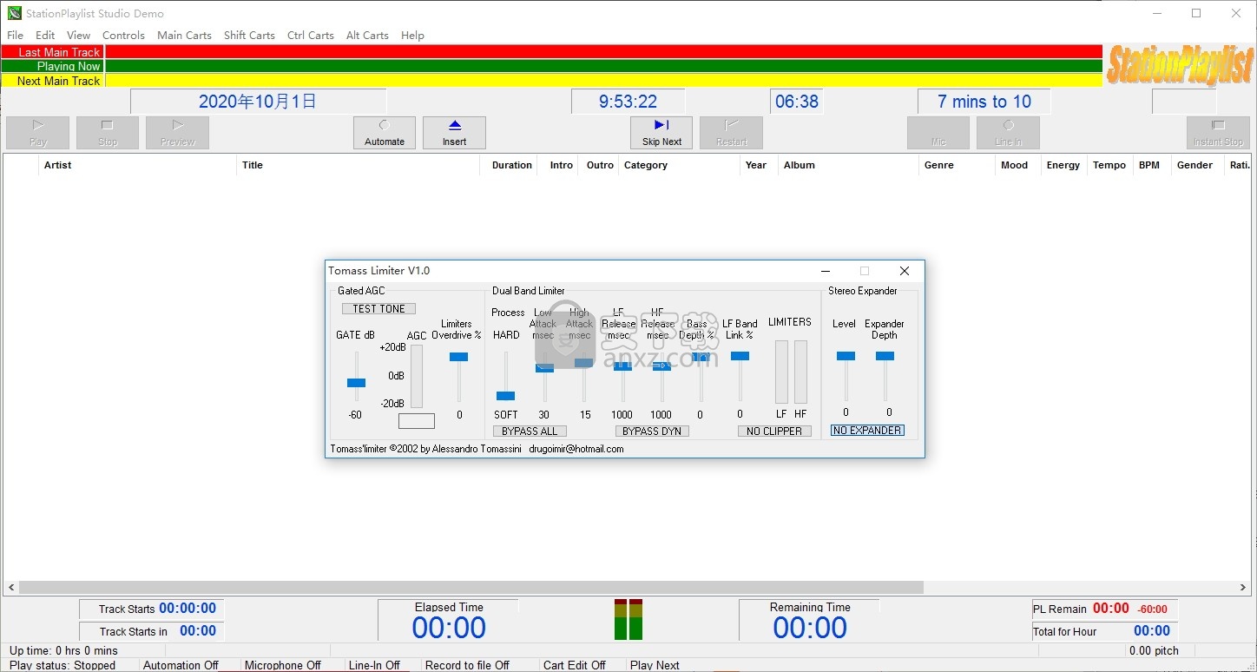Screen dimensions: 1257x672
Task: Click the "Play Next" status bar entry
Action: coord(655,665)
